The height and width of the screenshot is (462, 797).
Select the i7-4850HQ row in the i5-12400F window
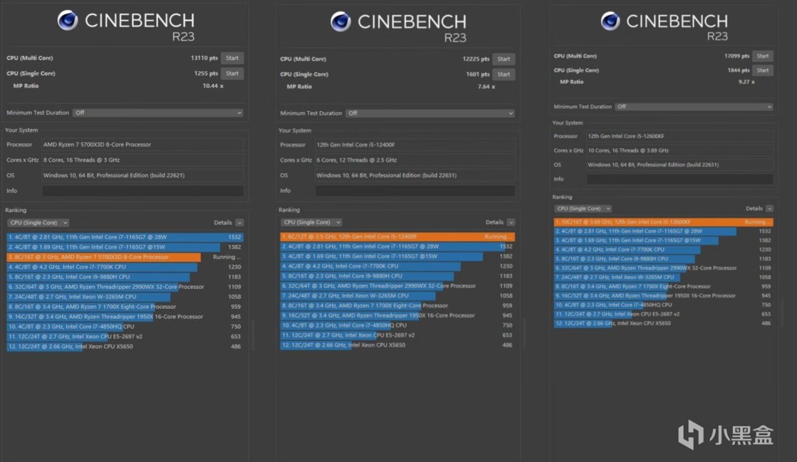pos(397,325)
